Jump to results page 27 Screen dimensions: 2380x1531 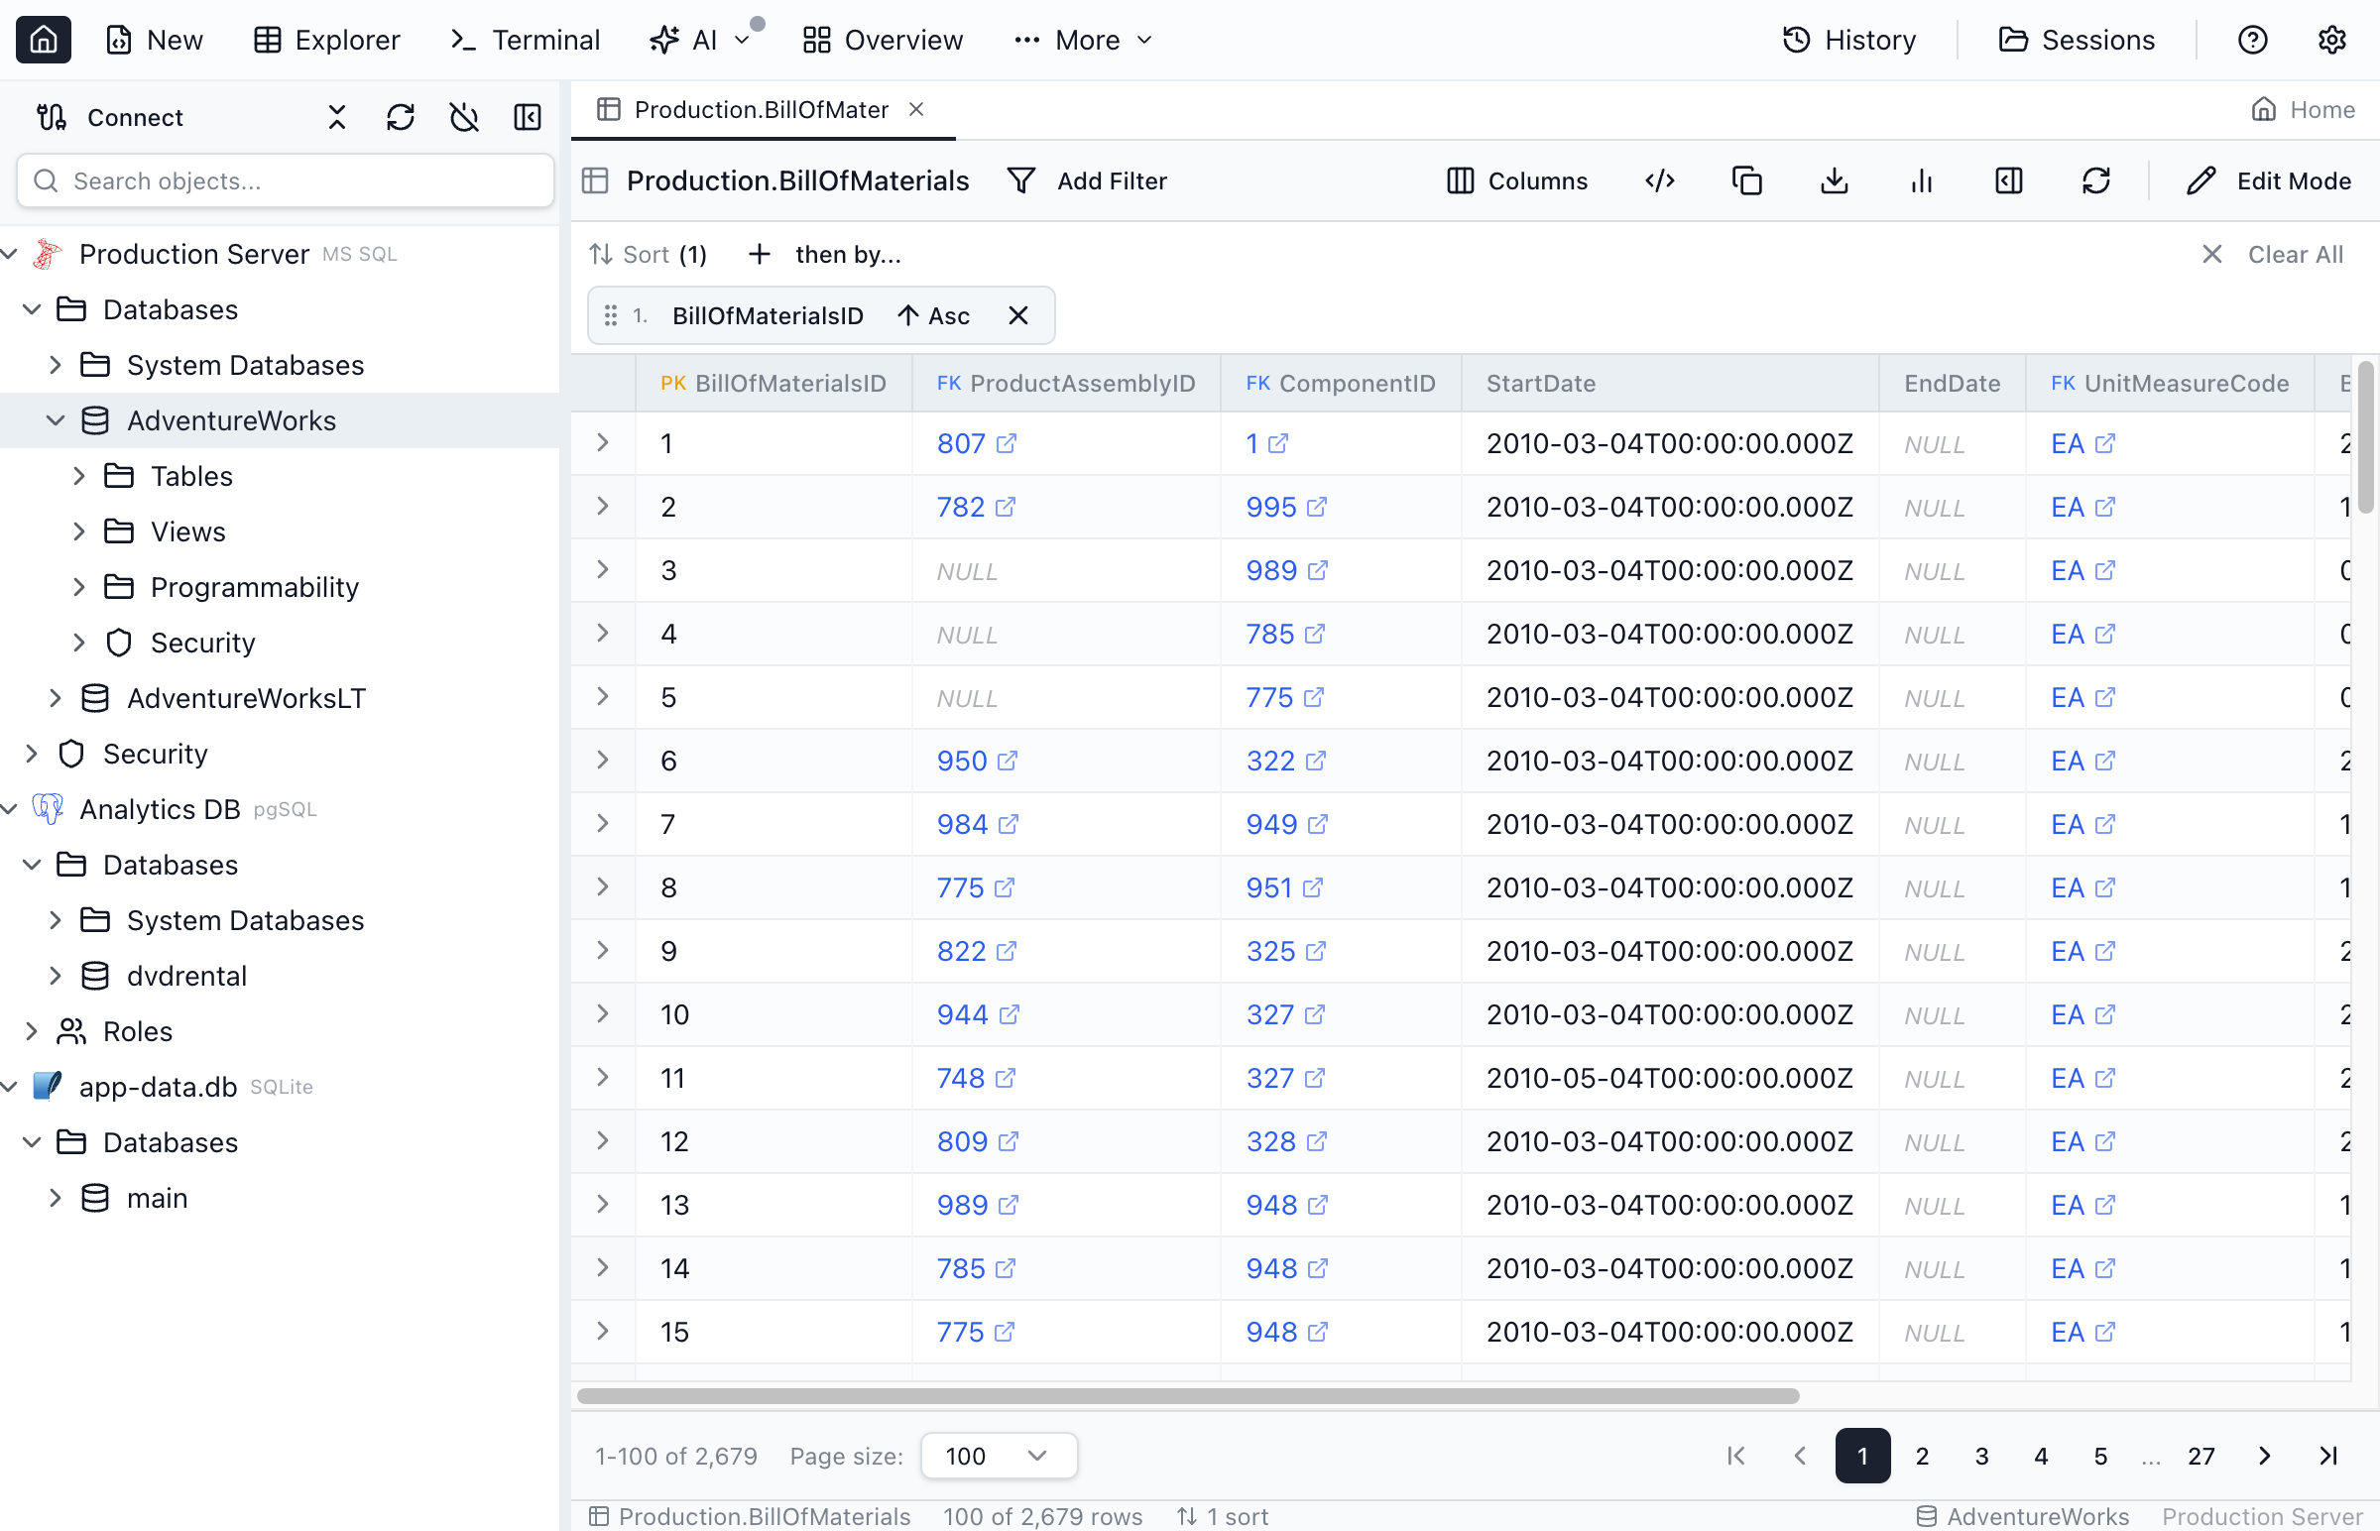[x=2202, y=1455]
